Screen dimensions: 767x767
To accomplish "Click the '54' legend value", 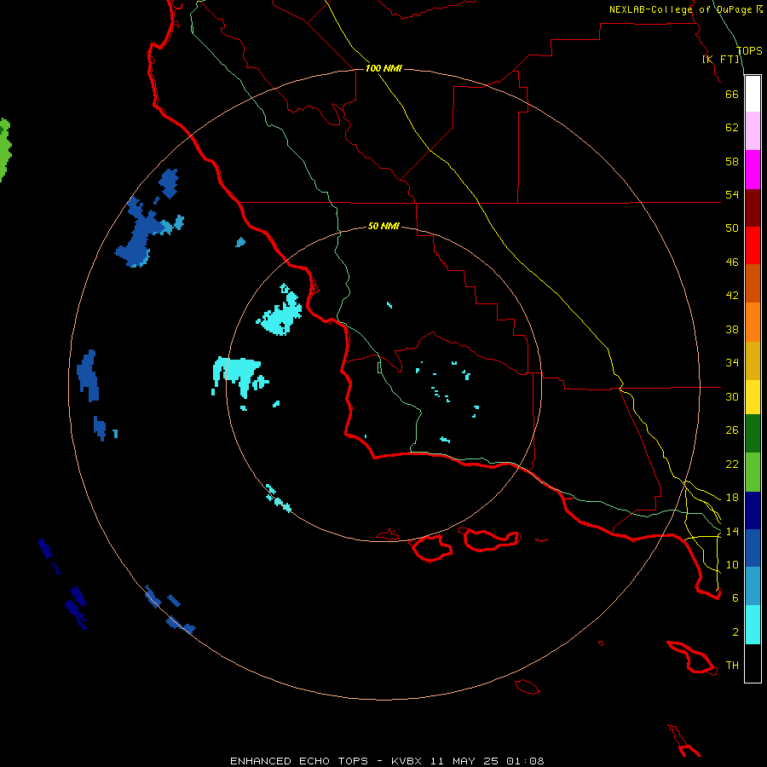I will [x=732, y=194].
